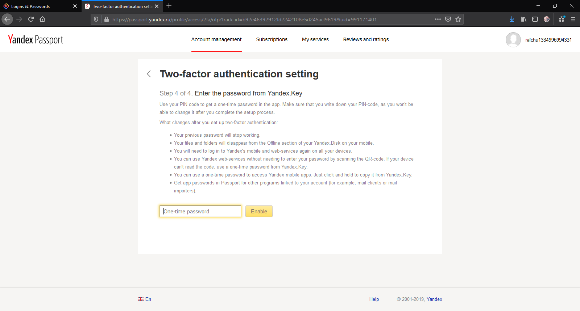Focus the One-time password field
This screenshot has width=580, height=311.
(200, 211)
